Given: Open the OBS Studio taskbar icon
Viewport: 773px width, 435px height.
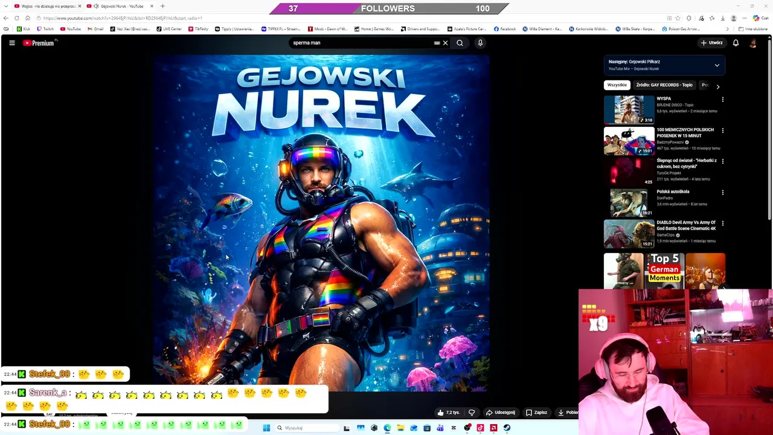Looking at the screenshot, I should pos(467,428).
